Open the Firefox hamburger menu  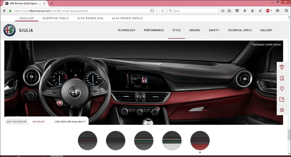[286, 11]
